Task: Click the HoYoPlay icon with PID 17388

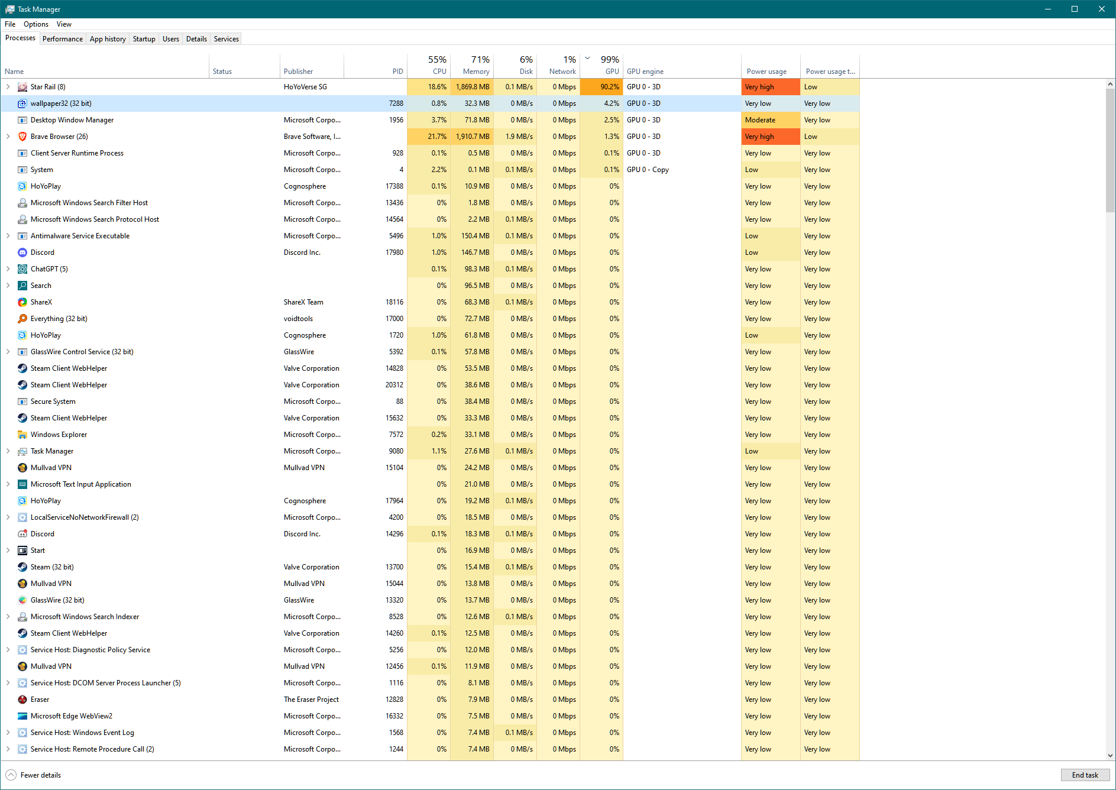Action: pos(22,186)
